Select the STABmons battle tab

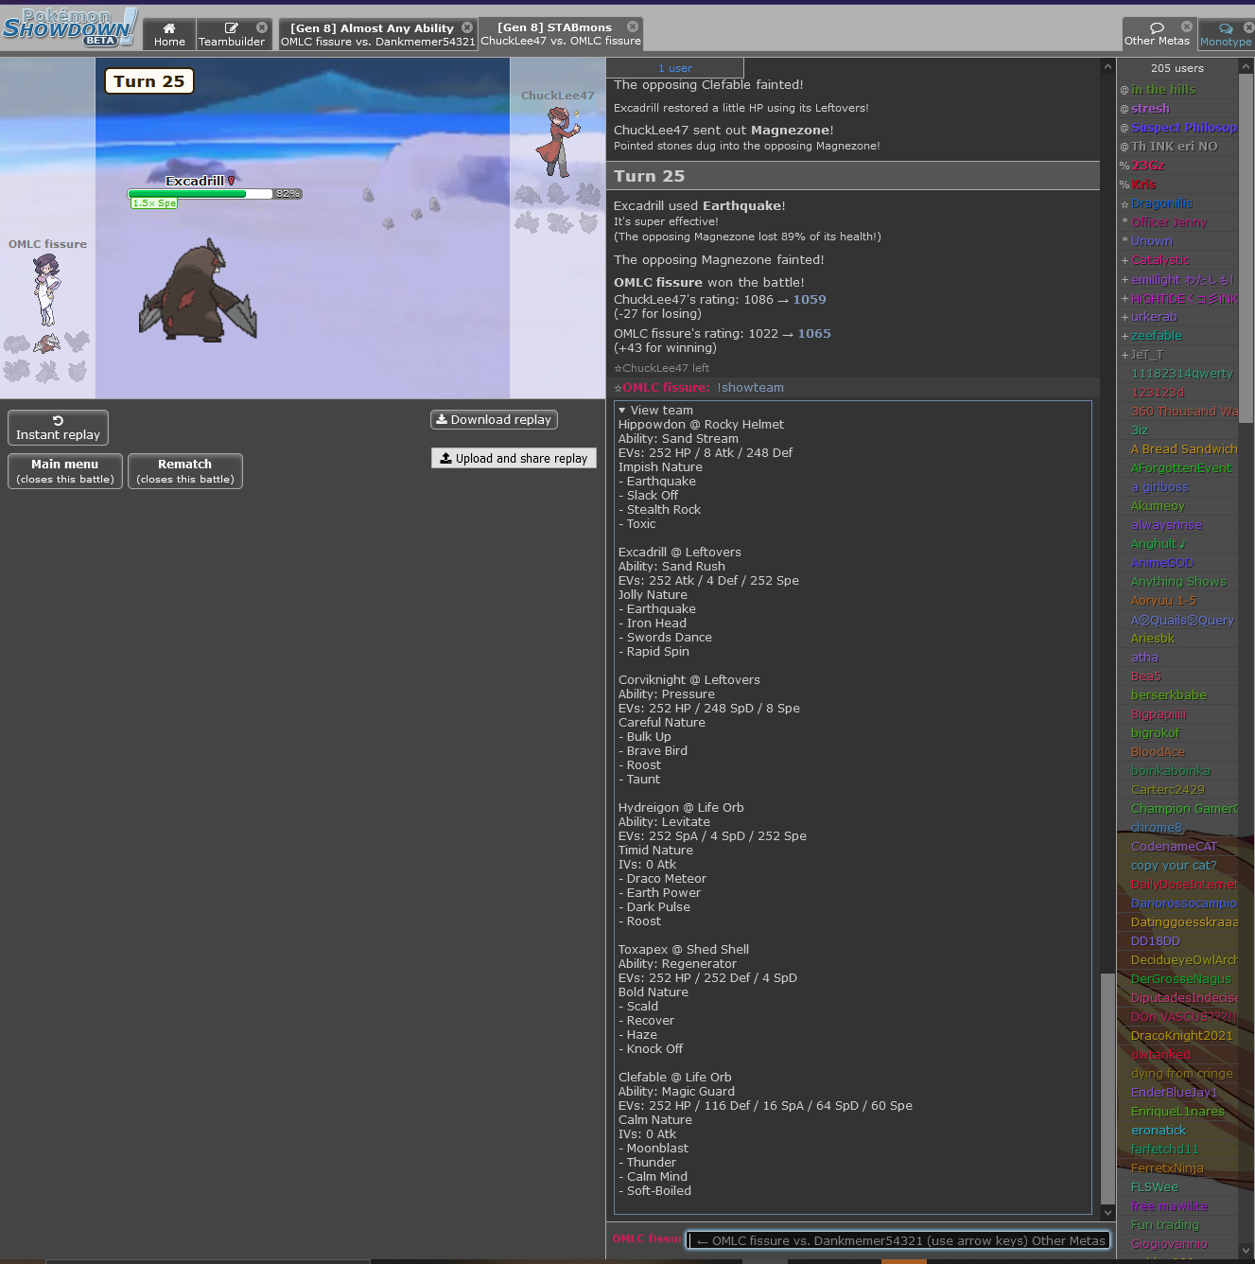tap(561, 33)
